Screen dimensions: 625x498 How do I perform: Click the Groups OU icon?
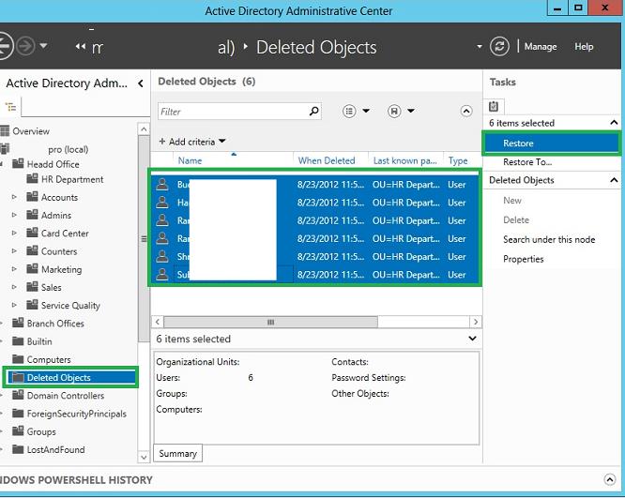[x=18, y=431]
